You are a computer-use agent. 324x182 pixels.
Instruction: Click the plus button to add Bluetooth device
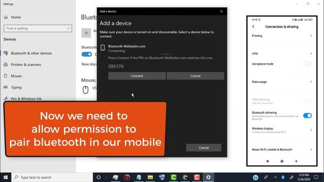coord(86,33)
